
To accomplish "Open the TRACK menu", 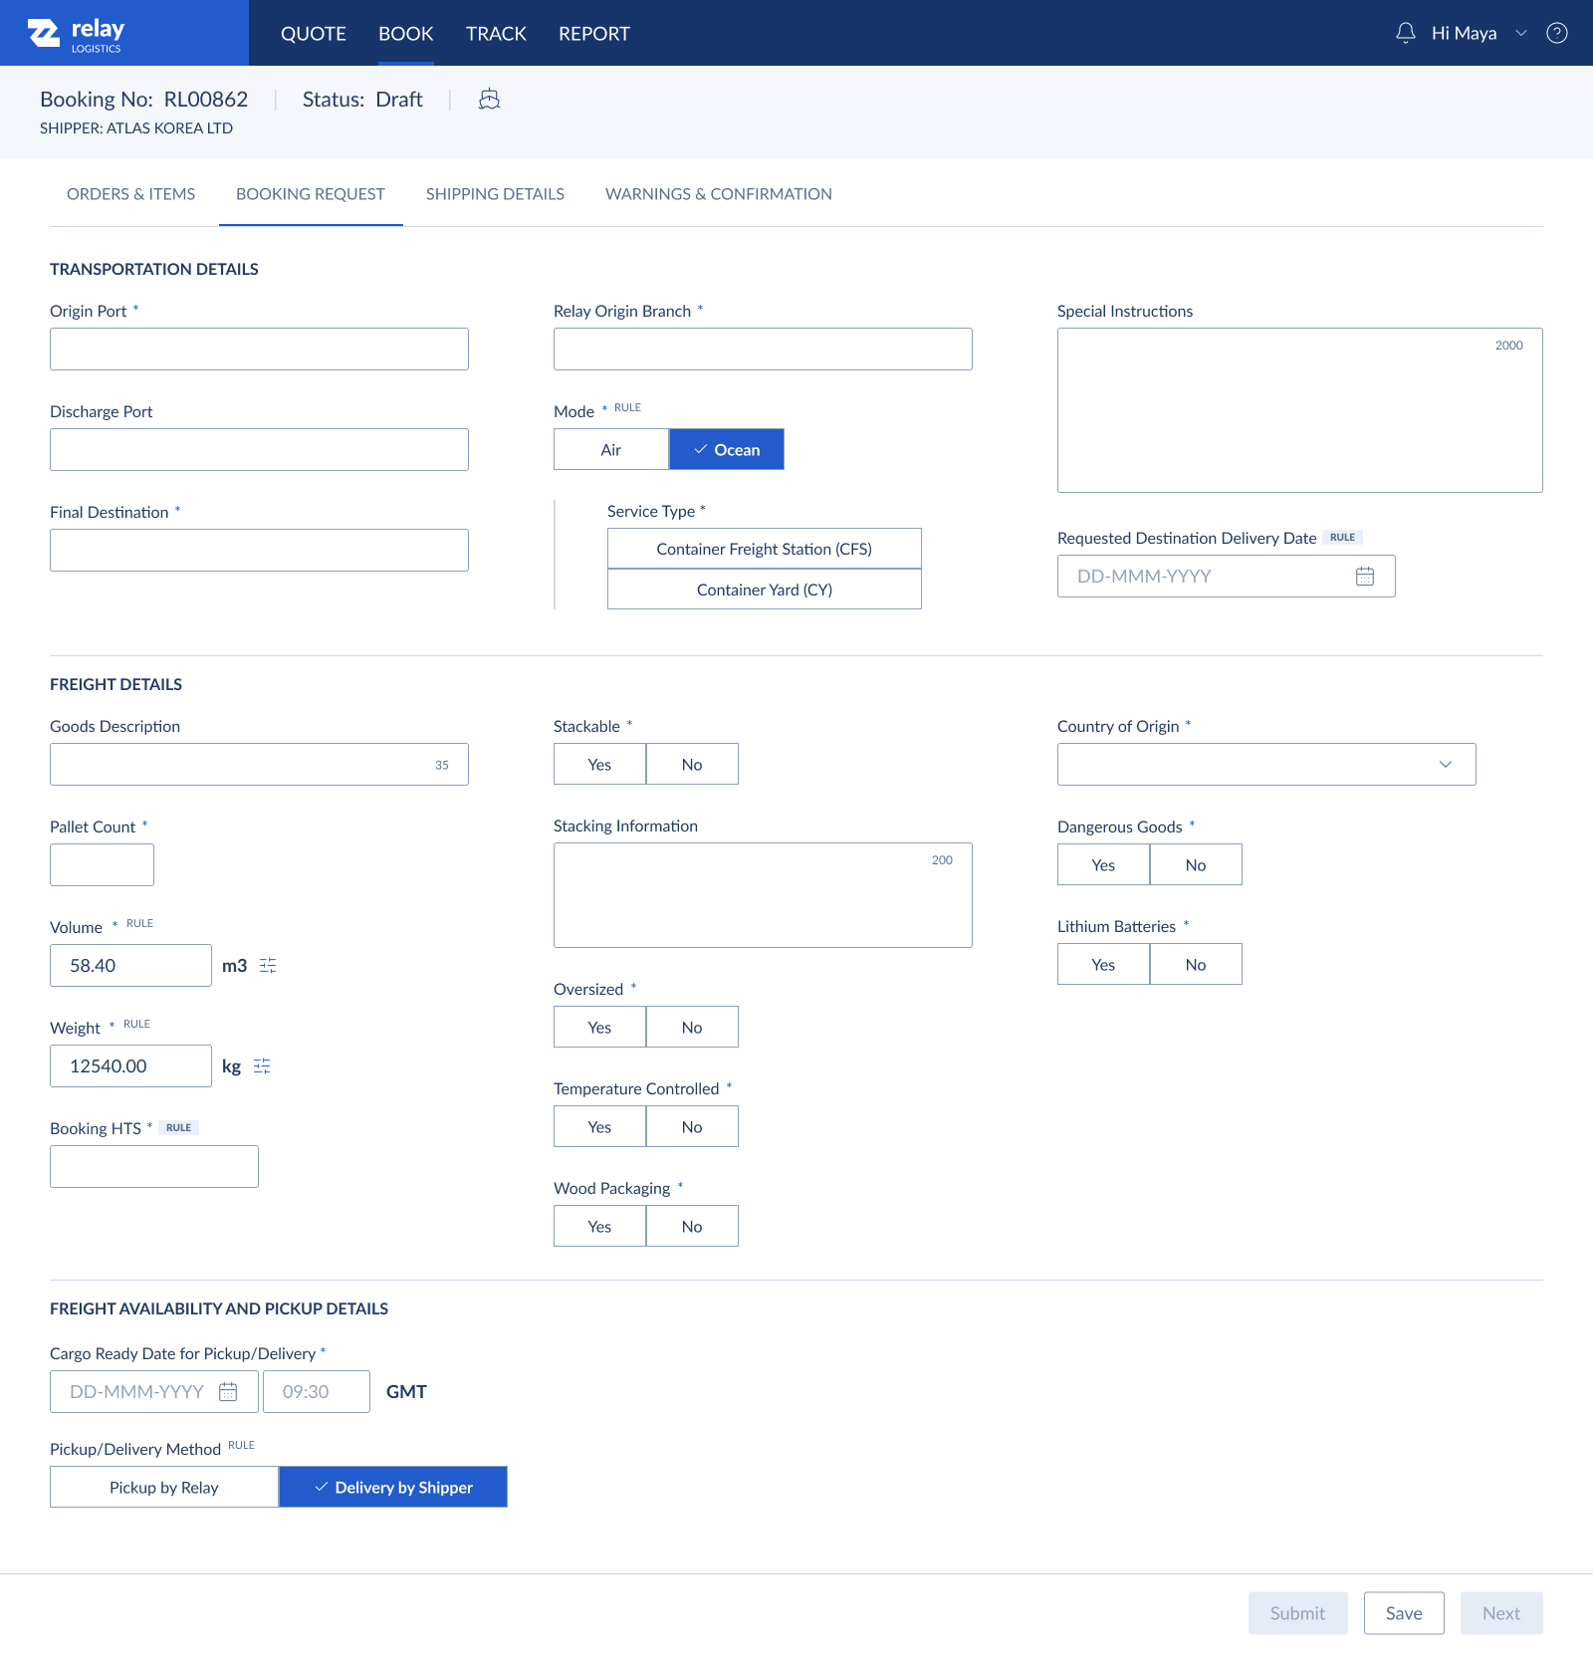I will 496,34.
